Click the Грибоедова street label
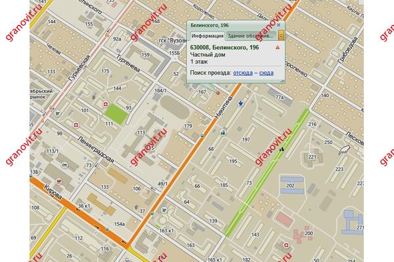The image size is (394, 262). tap(348, 50)
